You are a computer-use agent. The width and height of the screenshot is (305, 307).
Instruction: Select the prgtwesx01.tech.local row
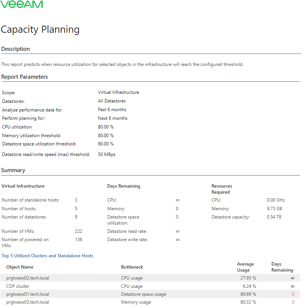150,294
